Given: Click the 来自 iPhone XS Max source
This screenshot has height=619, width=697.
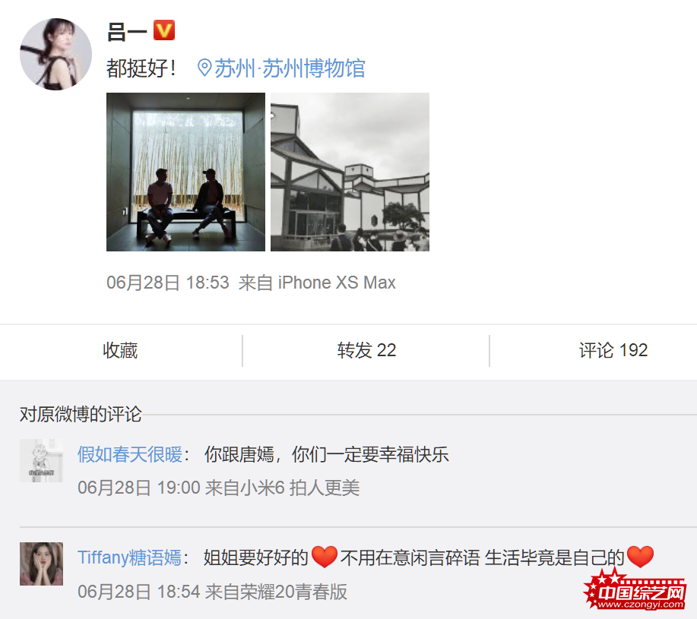Looking at the screenshot, I should pyautogui.click(x=317, y=283).
